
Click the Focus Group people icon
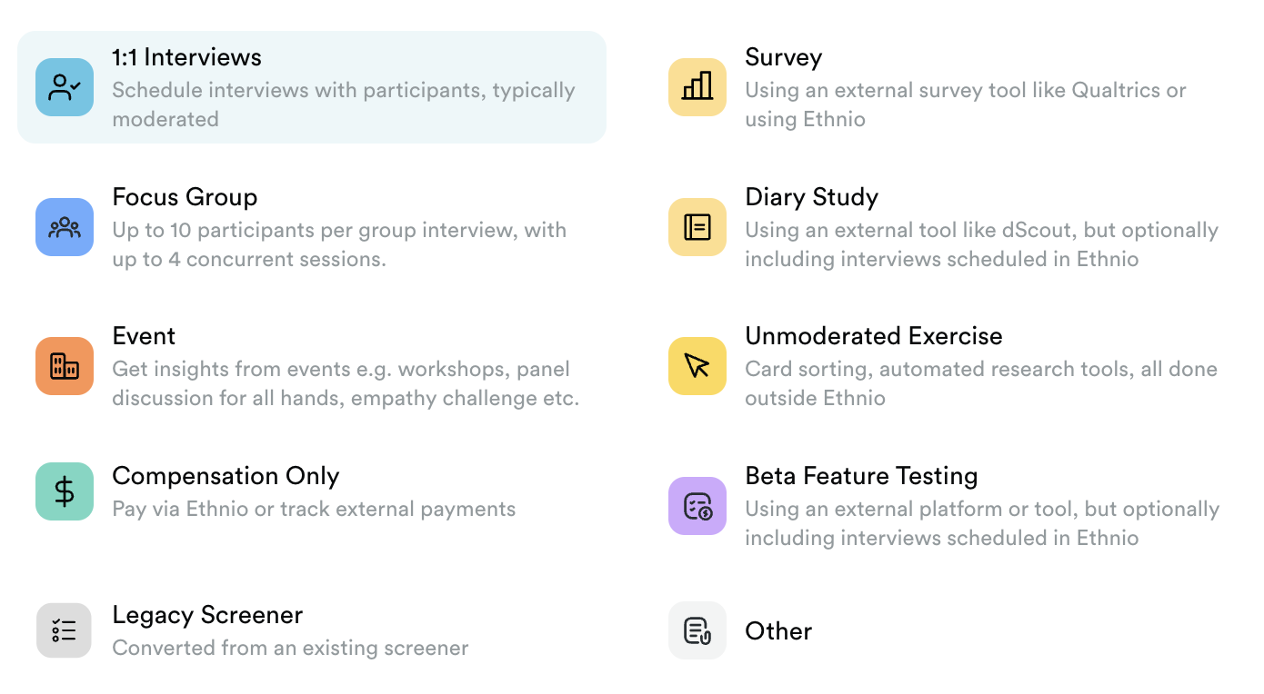pos(65,227)
